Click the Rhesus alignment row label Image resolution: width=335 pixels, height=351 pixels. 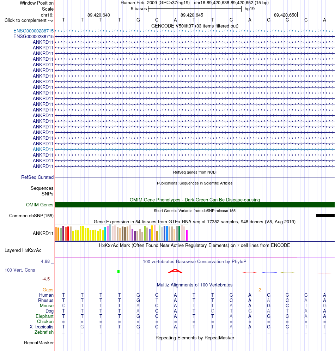click(46, 301)
